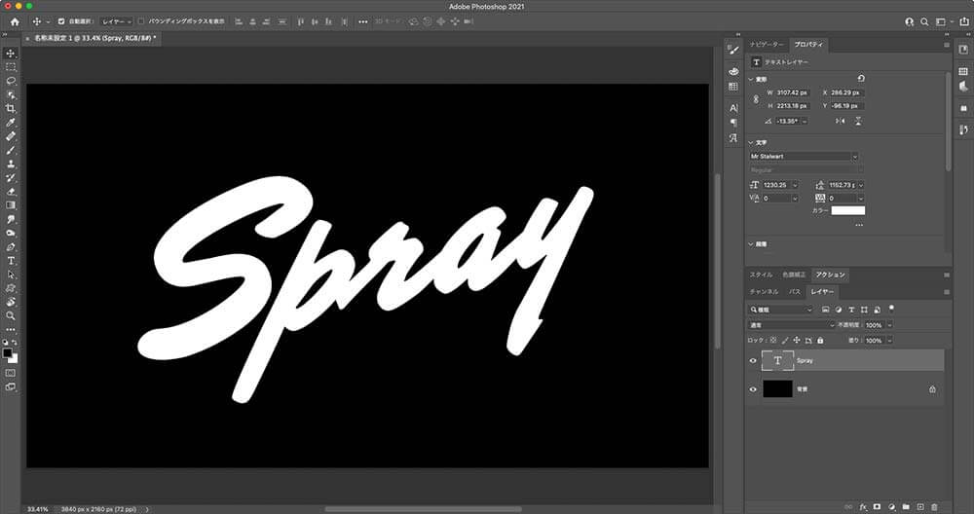Collapse the 文字 section
Screen dimensions: 974x514
[x=750, y=143]
